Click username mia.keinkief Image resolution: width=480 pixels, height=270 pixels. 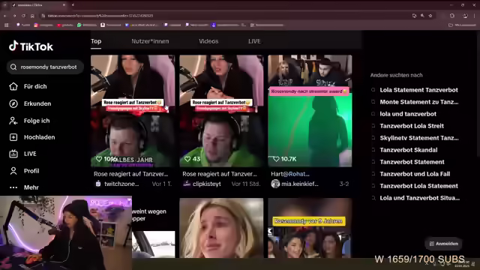(x=300, y=184)
